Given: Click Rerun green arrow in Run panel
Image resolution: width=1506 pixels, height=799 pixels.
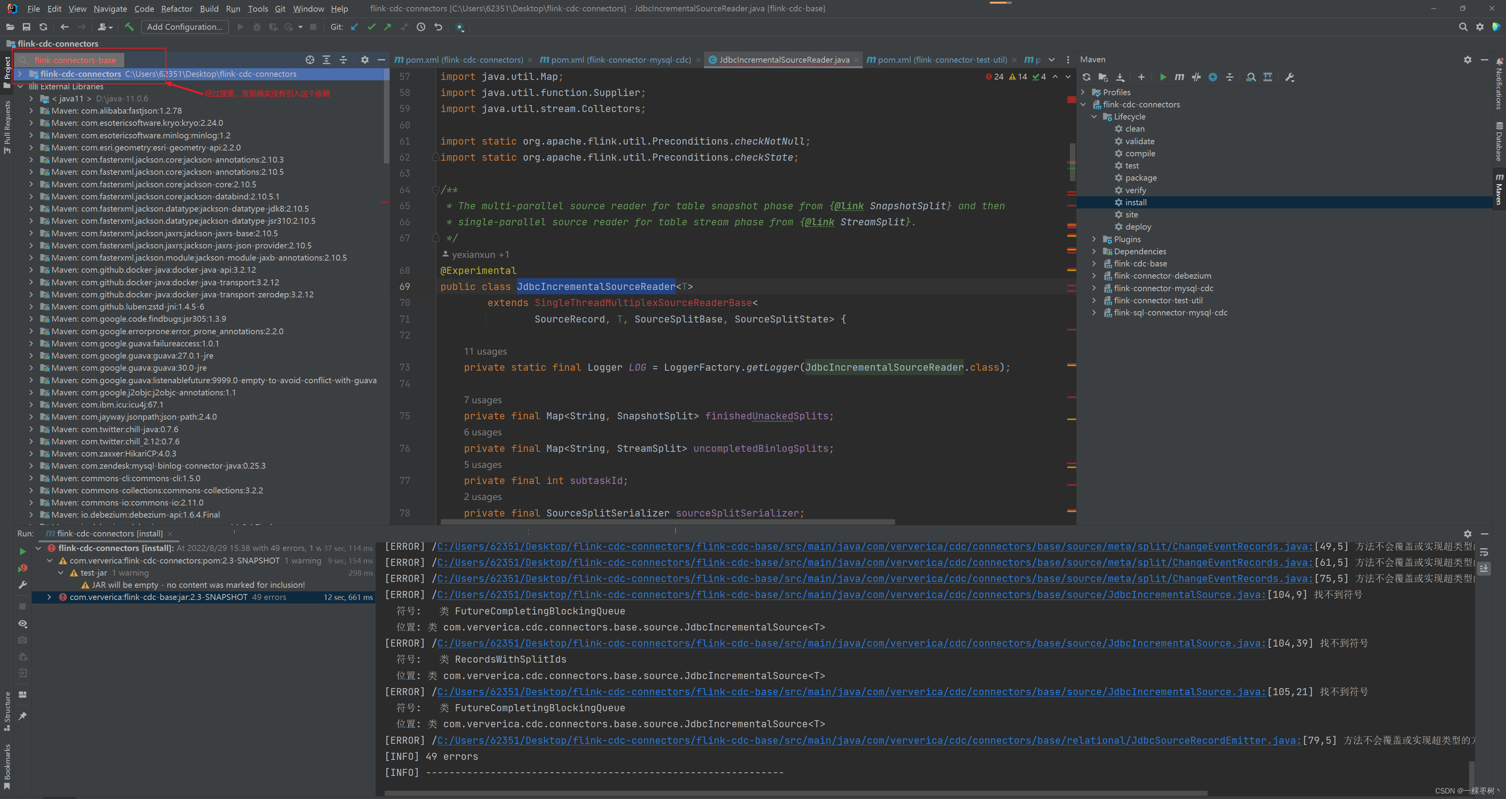Looking at the screenshot, I should [x=22, y=551].
